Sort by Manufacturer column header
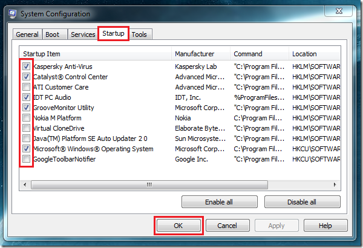This screenshot has height=248, width=363. tap(201, 54)
